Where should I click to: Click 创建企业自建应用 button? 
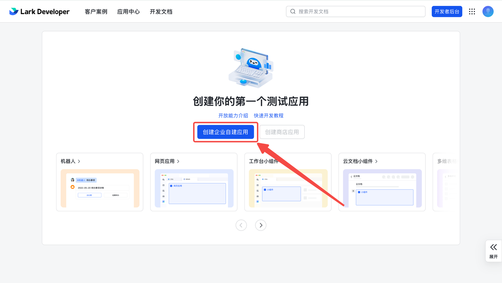point(226,132)
